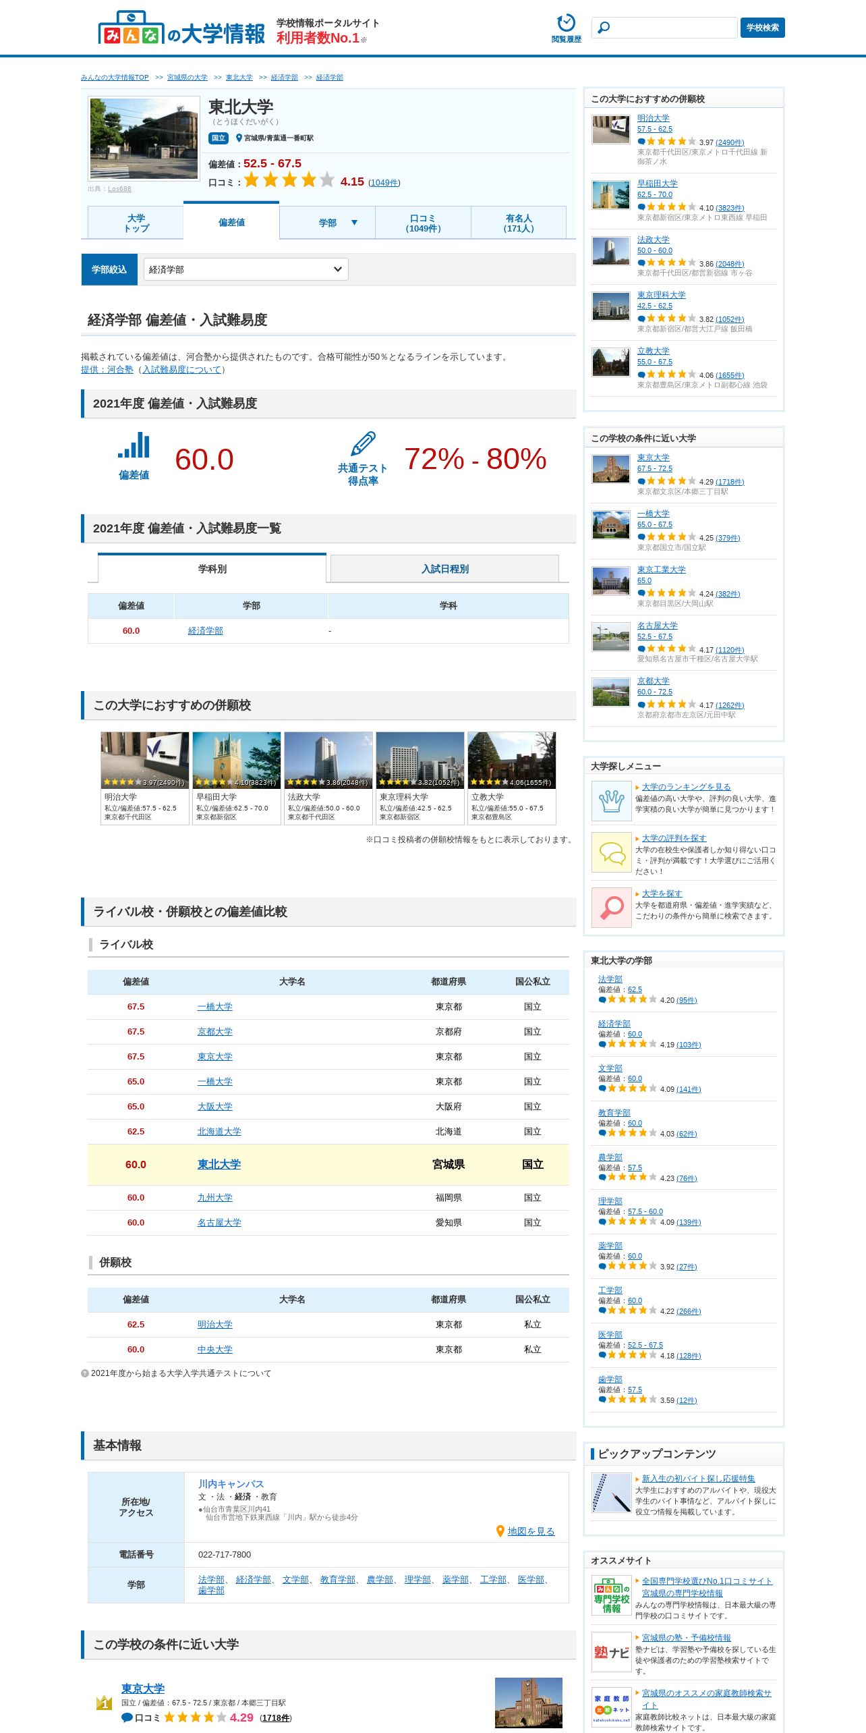Click the 東北大学 campus photo thumbnail
Viewport: 866px width, 1733px height.
[x=144, y=138]
